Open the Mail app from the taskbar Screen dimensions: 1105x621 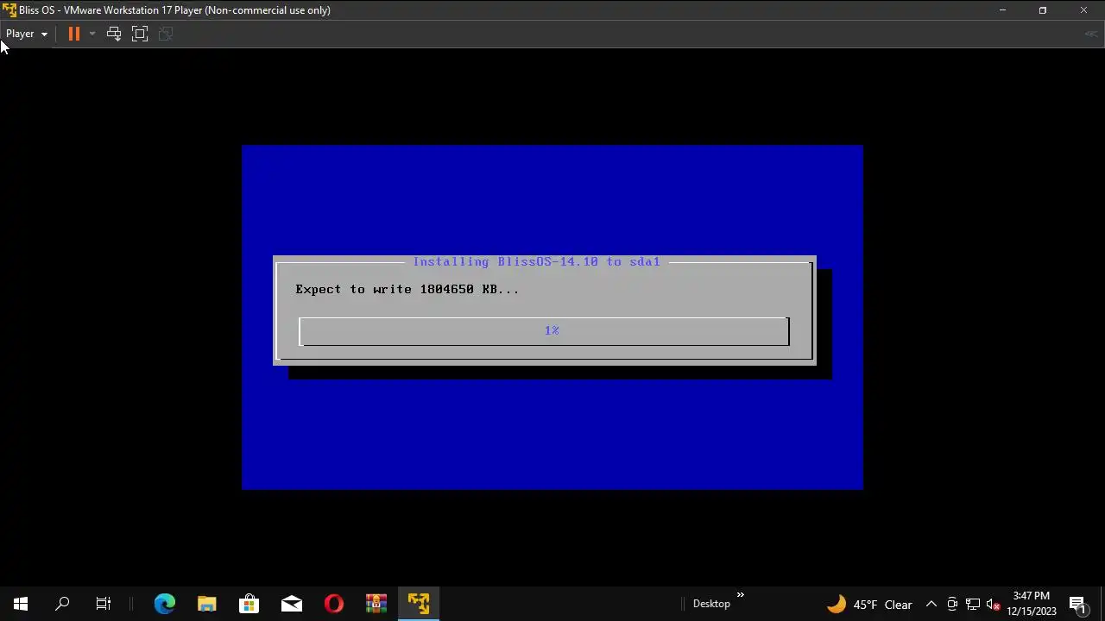[292, 604]
